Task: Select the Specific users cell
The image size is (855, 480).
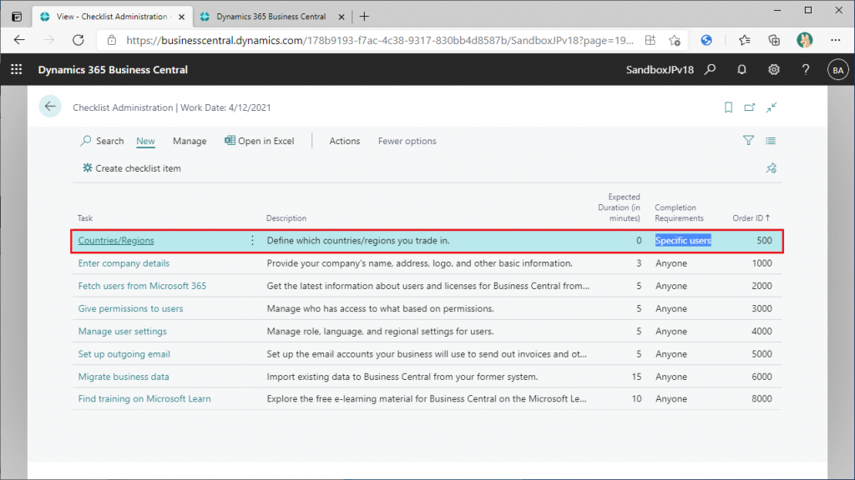Action: click(x=683, y=241)
